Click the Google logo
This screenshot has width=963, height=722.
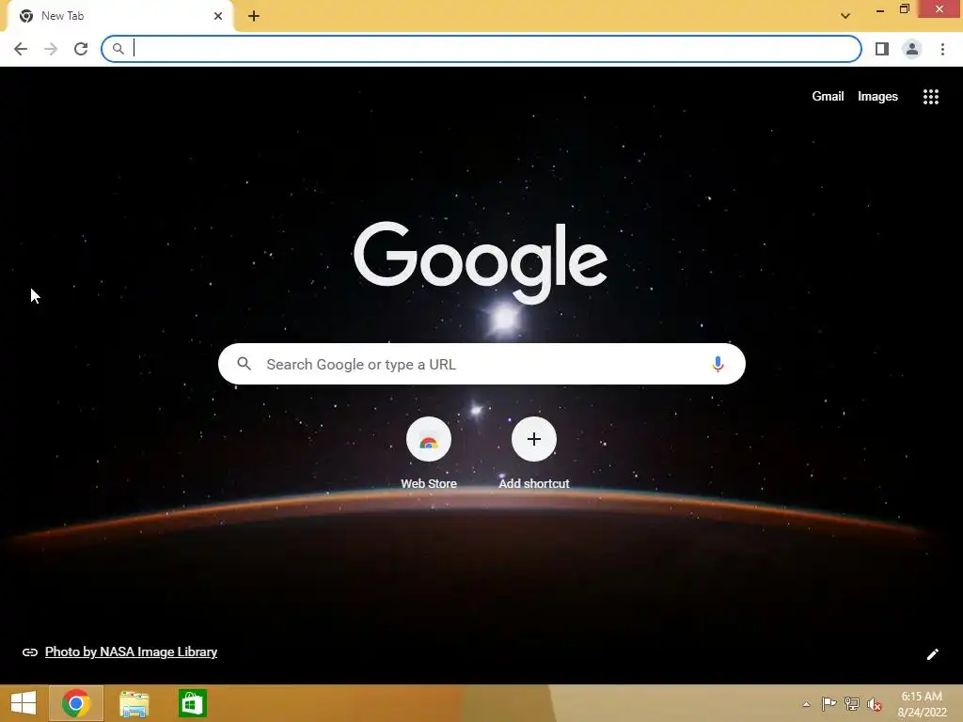(481, 262)
